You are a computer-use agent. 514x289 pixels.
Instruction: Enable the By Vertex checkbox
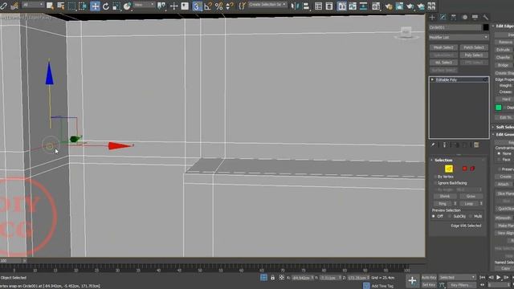click(x=435, y=177)
